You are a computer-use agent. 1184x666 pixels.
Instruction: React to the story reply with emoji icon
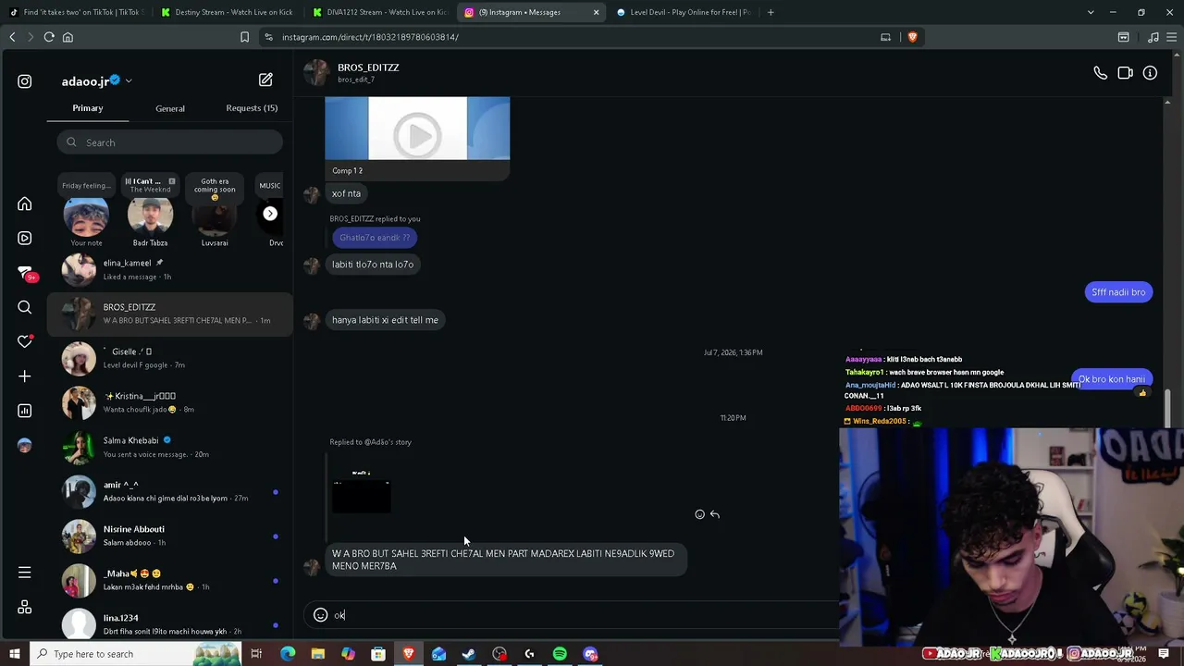(x=699, y=514)
